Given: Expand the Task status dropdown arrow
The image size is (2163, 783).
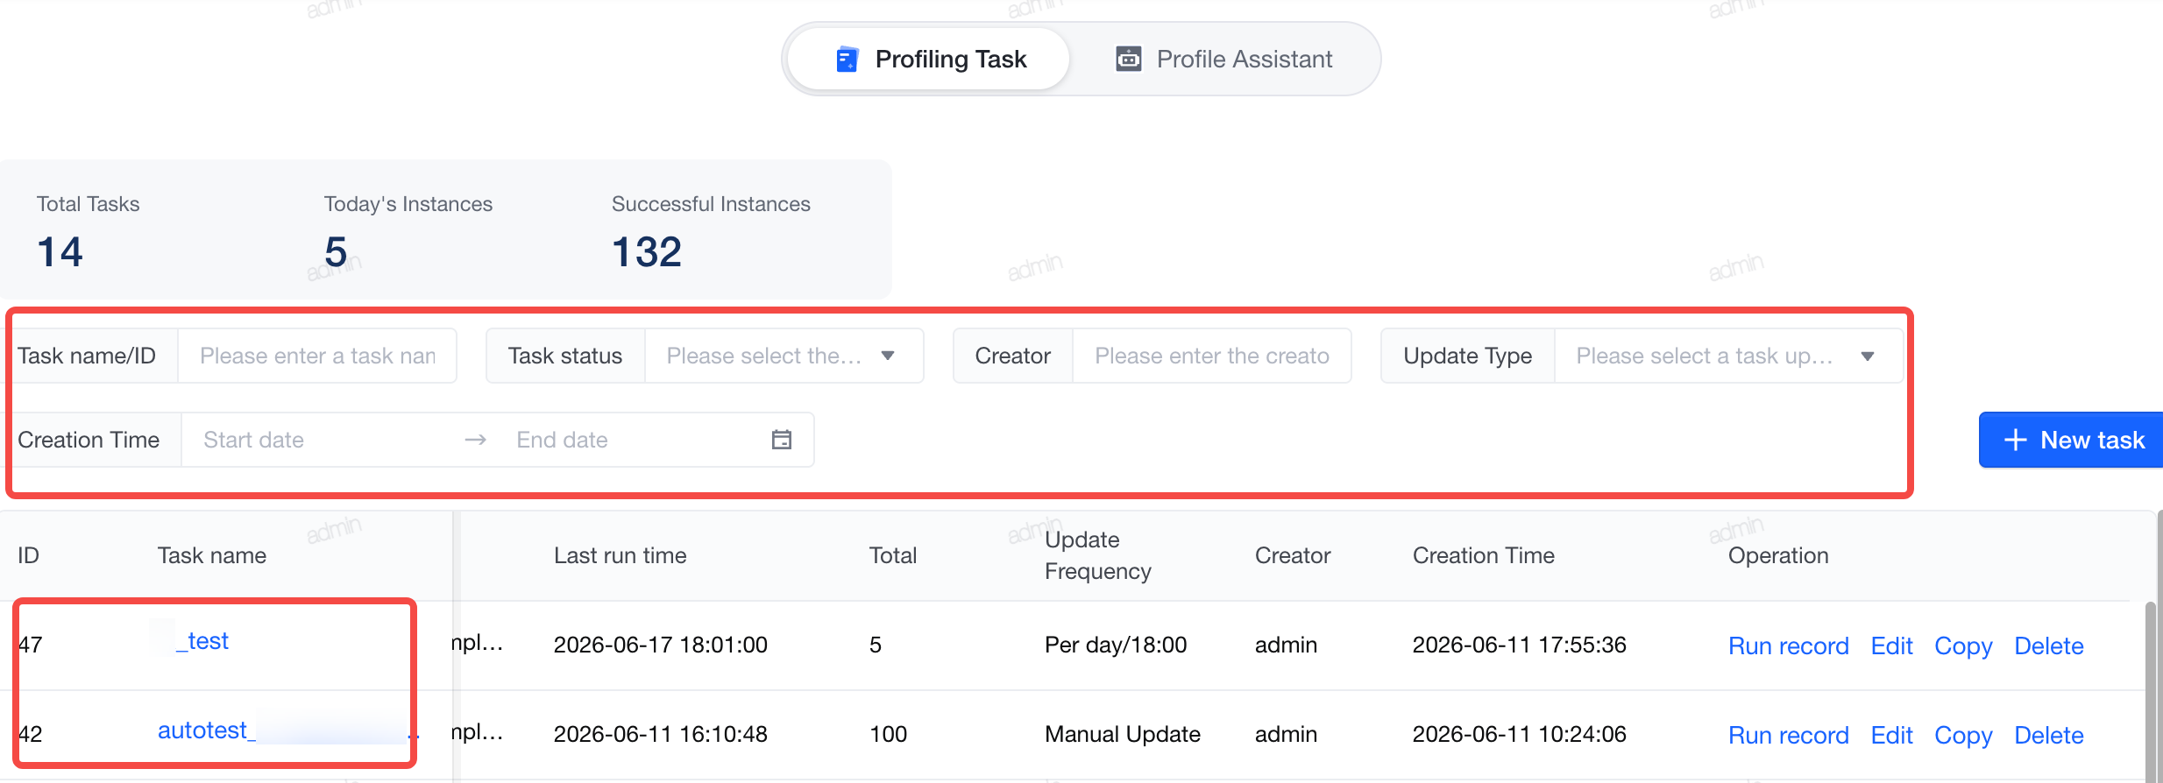Looking at the screenshot, I should pos(888,356).
